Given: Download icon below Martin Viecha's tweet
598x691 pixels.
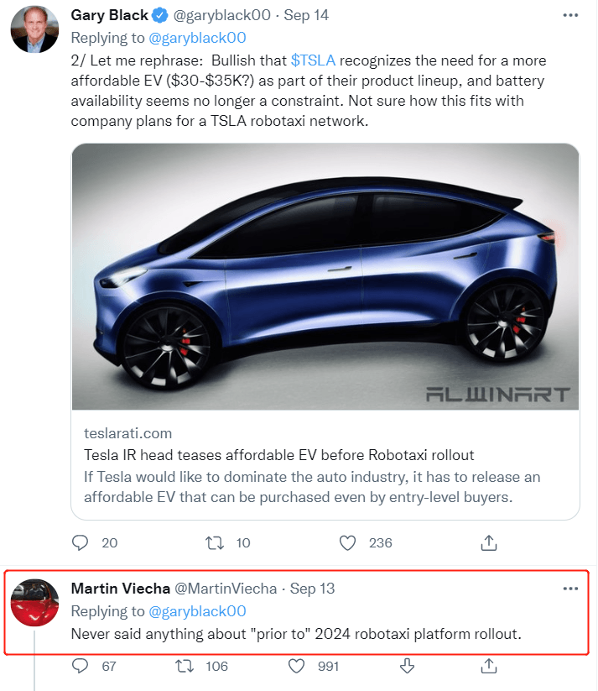Looking at the screenshot, I should point(407,666).
